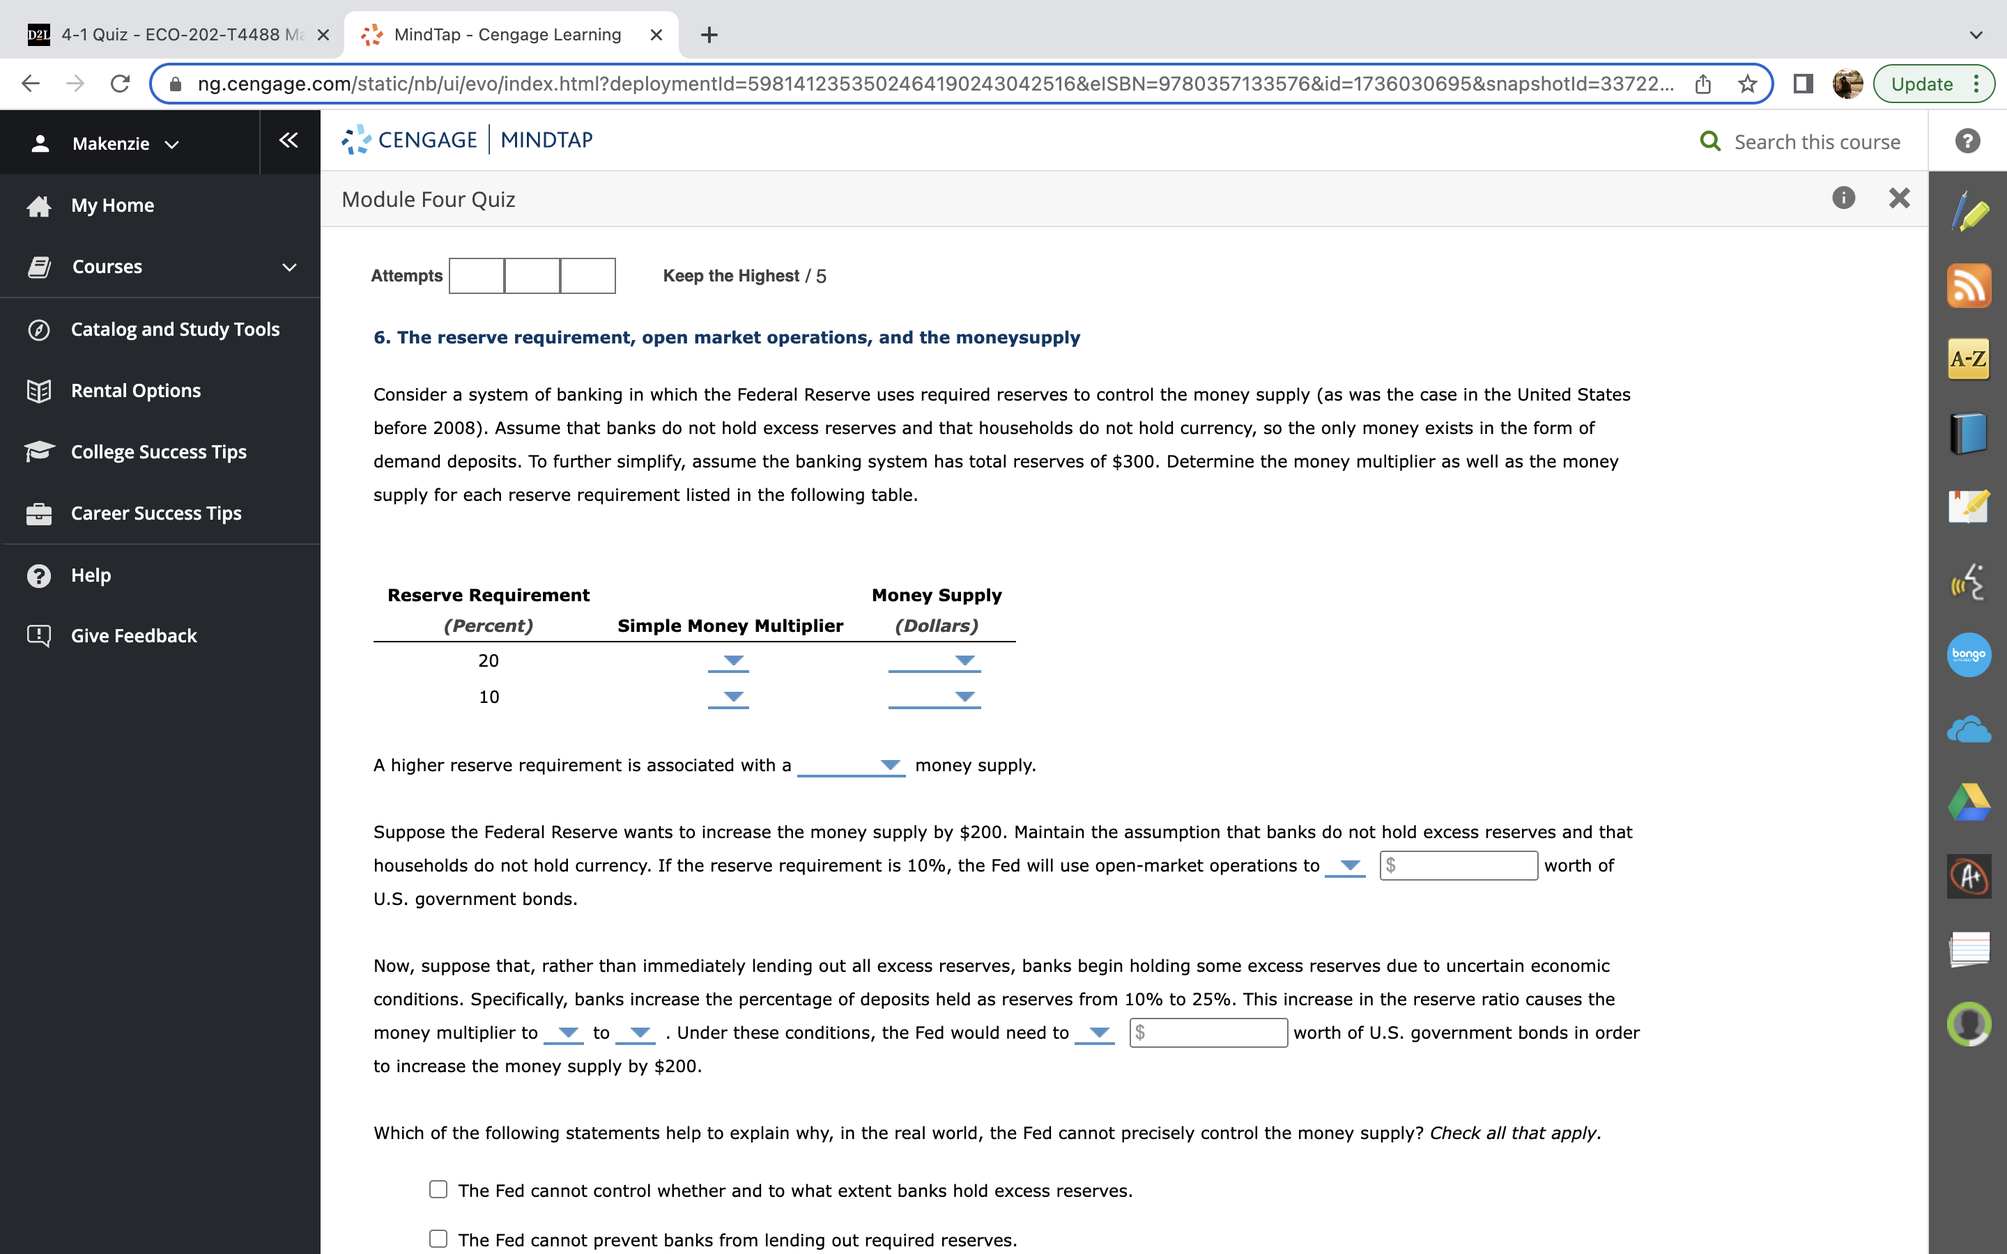Launch the Bongo app icon
This screenshot has width=2007, height=1254.
1968,654
